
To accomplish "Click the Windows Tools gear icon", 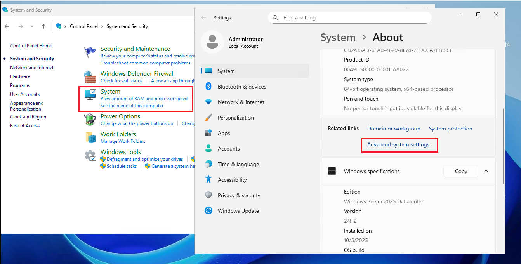I will pos(90,155).
